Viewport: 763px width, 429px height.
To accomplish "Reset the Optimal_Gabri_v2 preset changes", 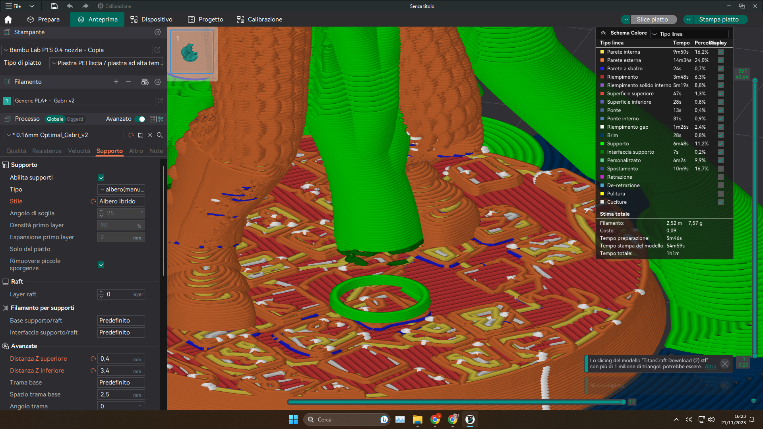I will pos(131,135).
